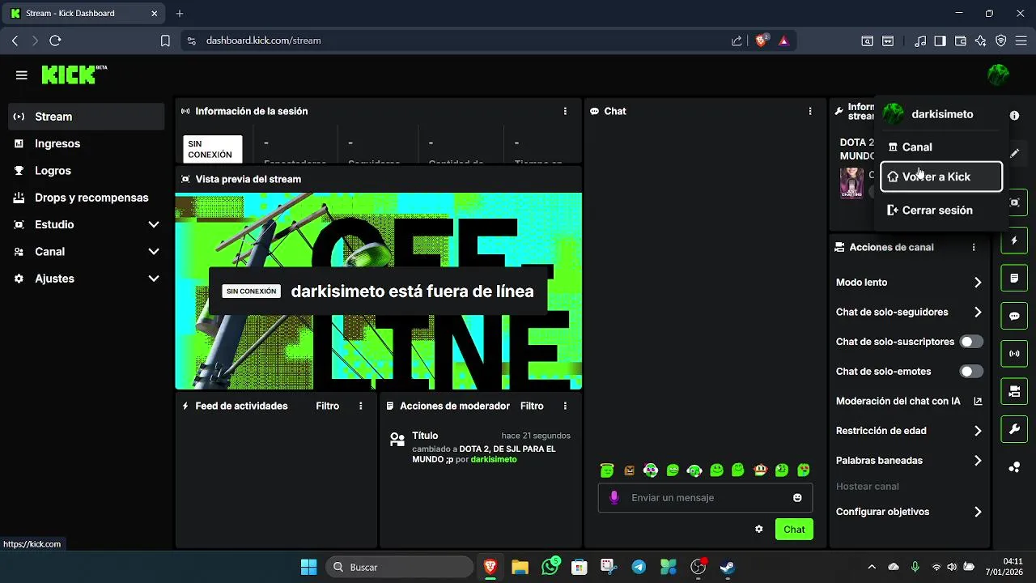This screenshot has width=1036, height=583.
Task: Open the Chat de solo-seguidores chevron
Action: (978, 312)
